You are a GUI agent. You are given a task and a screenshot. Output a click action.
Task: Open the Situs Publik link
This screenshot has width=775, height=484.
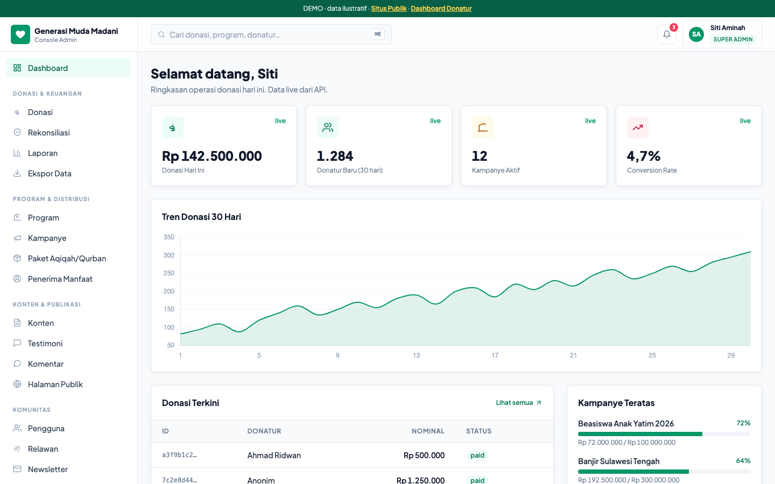point(389,9)
